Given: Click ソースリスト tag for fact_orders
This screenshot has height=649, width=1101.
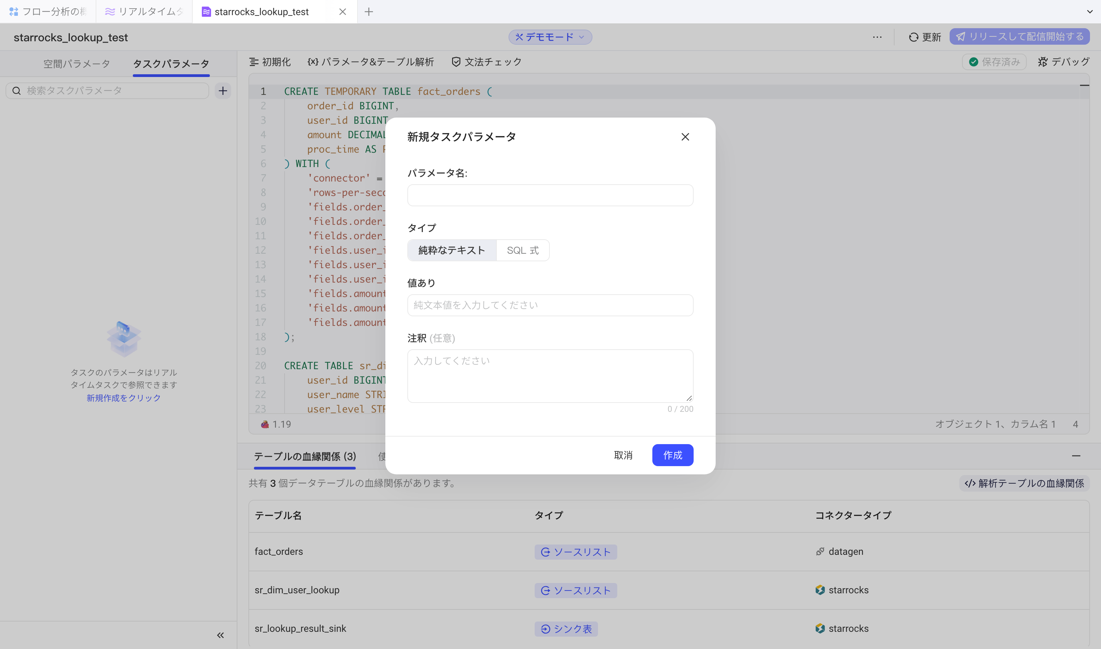Looking at the screenshot, I should point(575,552).
